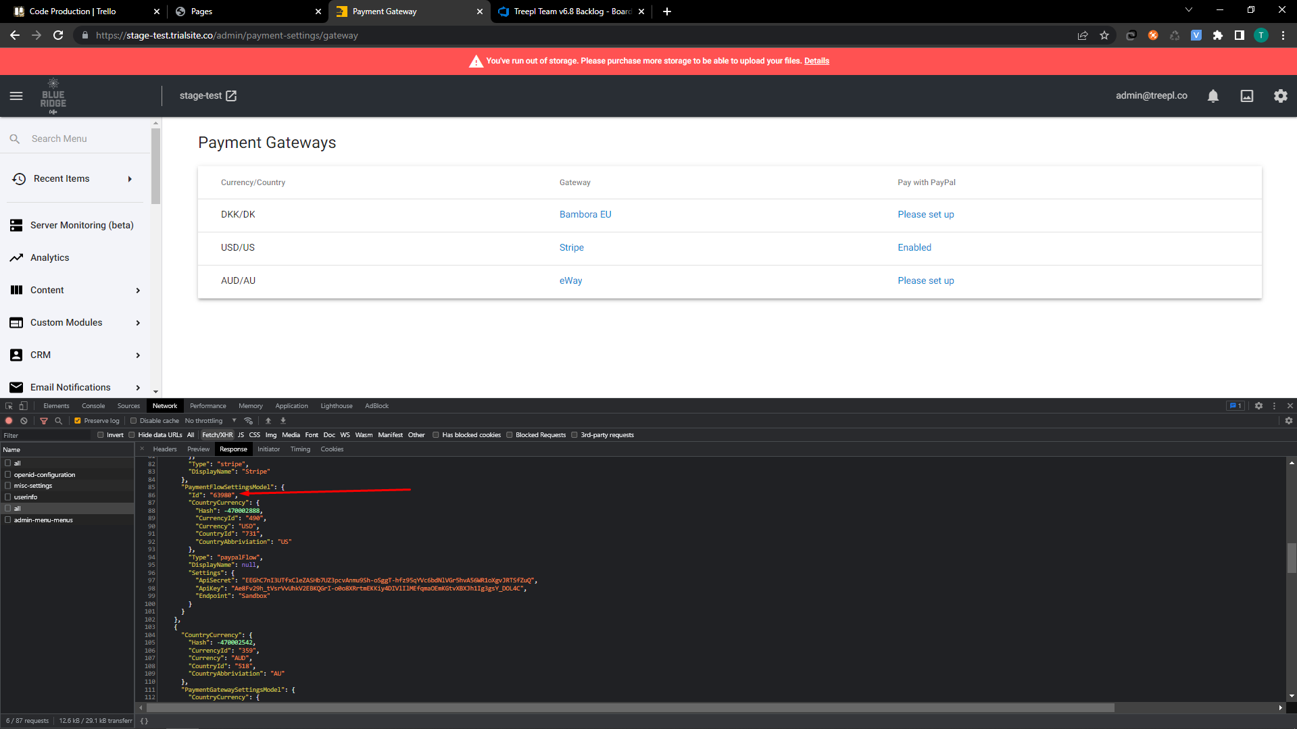This screenshot has height=729, width=1297.
Task: Toggle Preserve log checkbox
Action: pyautogui.click(x=78, y=421)
